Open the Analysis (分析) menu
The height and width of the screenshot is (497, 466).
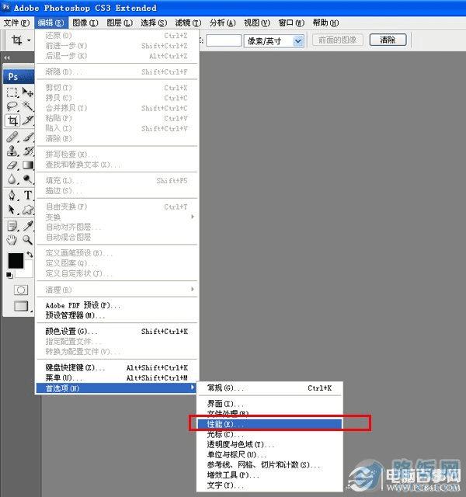point(222,23)
